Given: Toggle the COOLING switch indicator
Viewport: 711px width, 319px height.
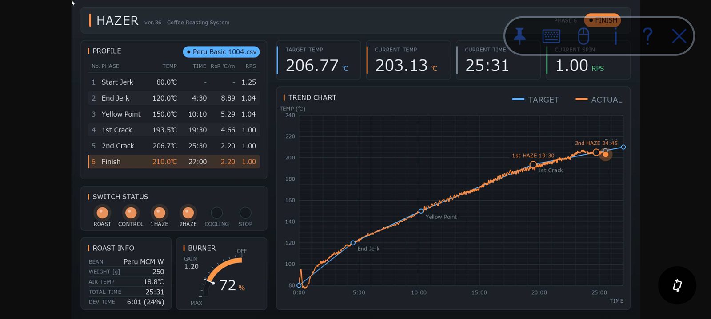Looking at the screenshot, I should (216, 213).
